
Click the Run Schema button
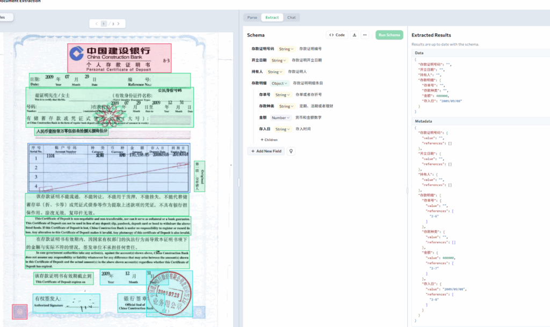[389, 35]
